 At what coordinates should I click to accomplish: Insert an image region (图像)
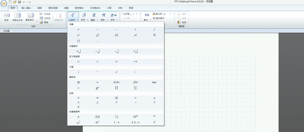click(44, 22)
